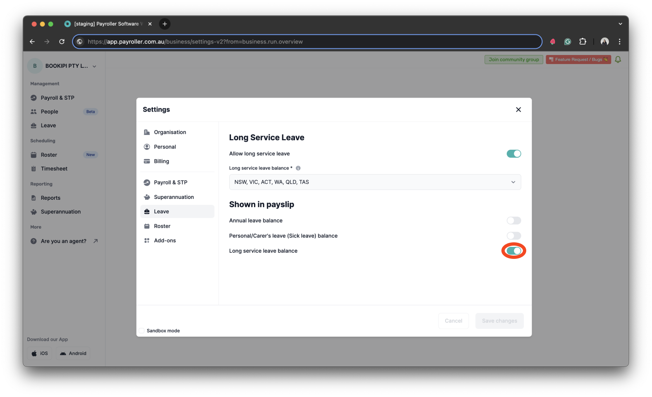Go back using the browser back arrow
The width and height of the screenshot is (652, 397).
32,41
